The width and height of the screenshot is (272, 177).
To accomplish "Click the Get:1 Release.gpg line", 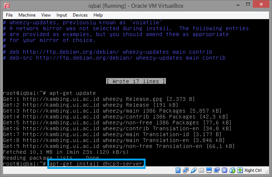I will 99,99.
